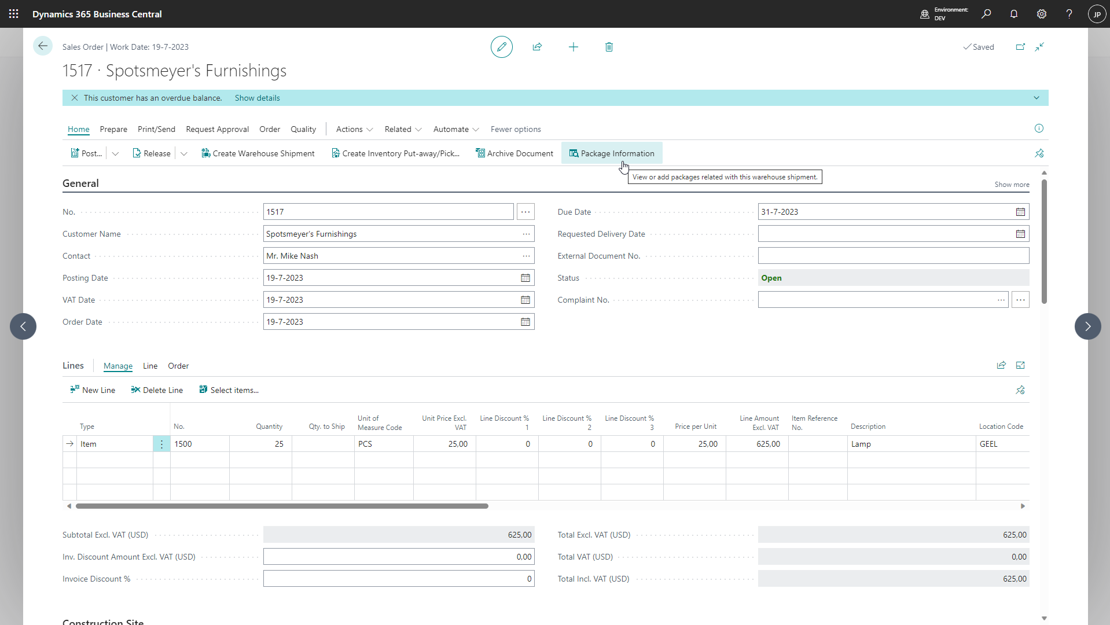Open the settings gear
The height and width of the screenshot is (625, 1110).
point(1042,14)
